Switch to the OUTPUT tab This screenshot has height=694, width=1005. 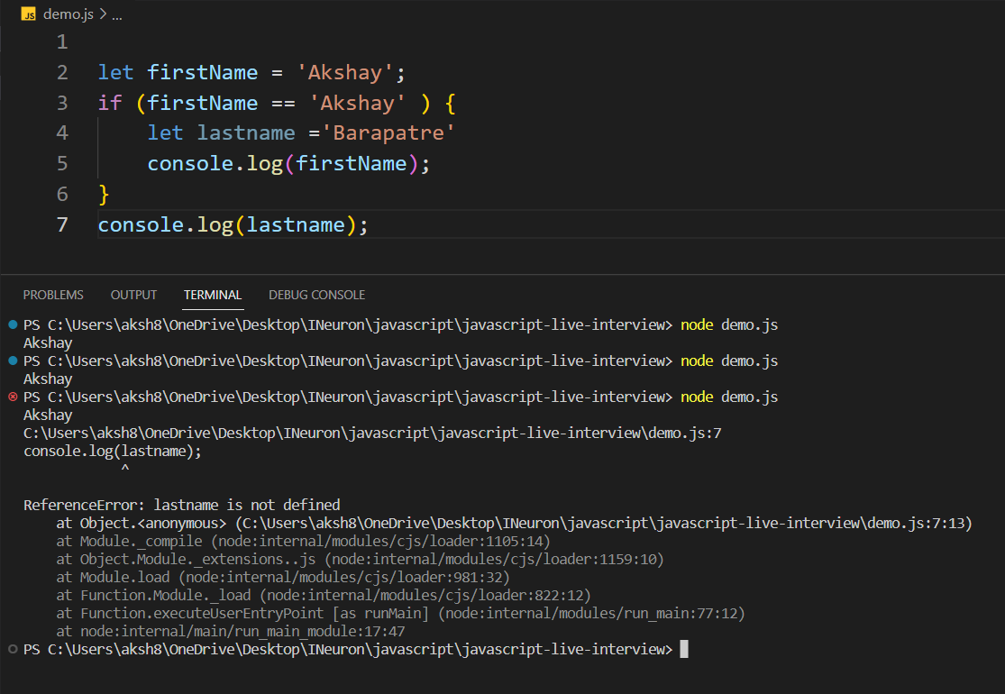click(134, 295)
